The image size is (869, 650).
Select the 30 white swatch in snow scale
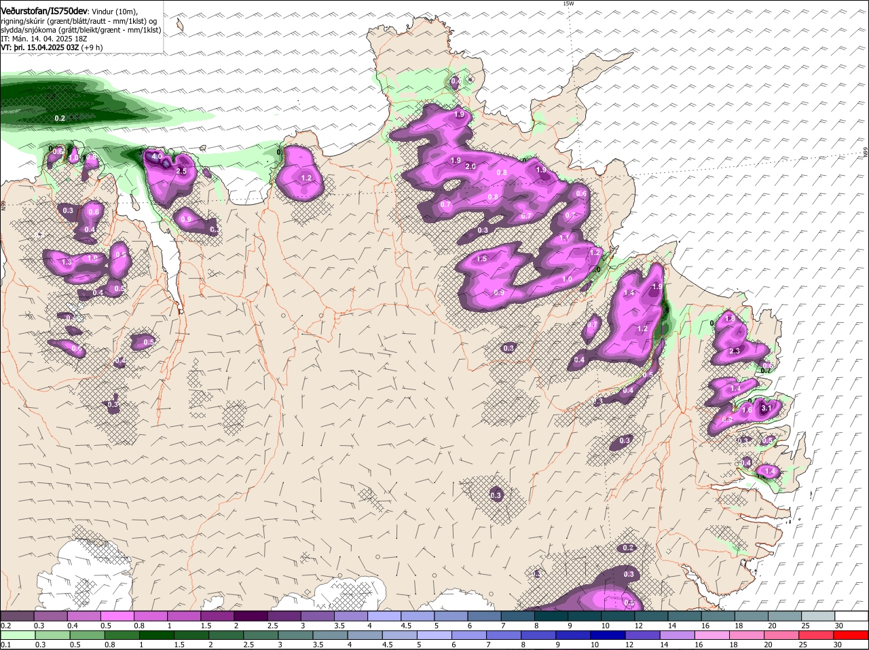(851, 616)
